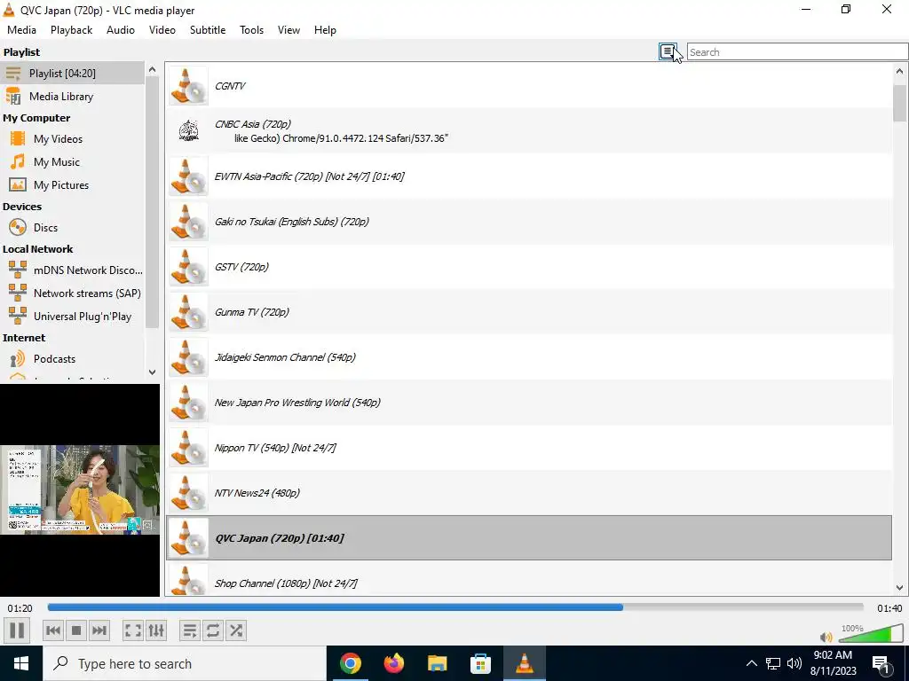Screen dimensions: 909x681
Task: Seek within the playback progress bar
Action: click(x=455, y=607)
